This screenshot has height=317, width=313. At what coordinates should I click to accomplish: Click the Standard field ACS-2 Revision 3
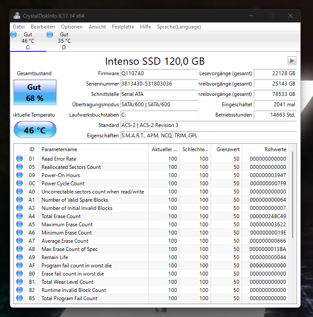(209, 125)
